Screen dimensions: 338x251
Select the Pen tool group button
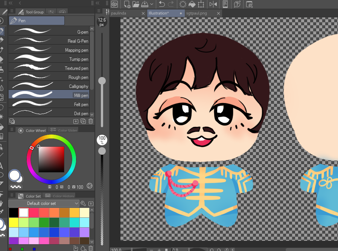pos(37,21)
